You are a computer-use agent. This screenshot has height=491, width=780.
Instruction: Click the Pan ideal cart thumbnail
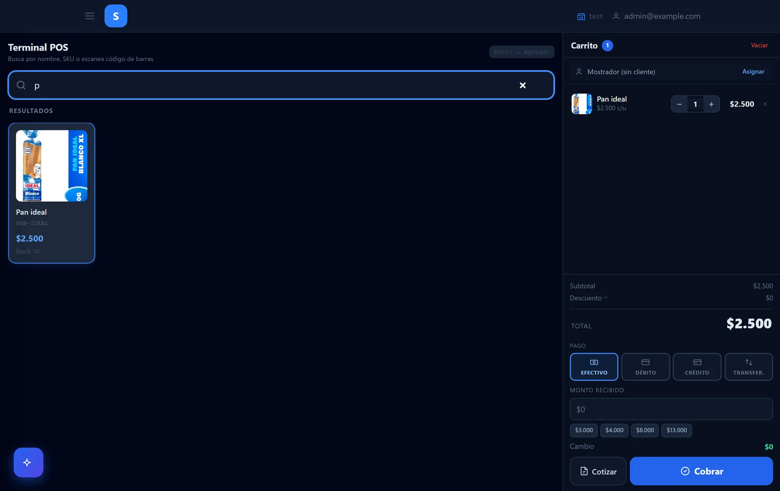[582, 104]
